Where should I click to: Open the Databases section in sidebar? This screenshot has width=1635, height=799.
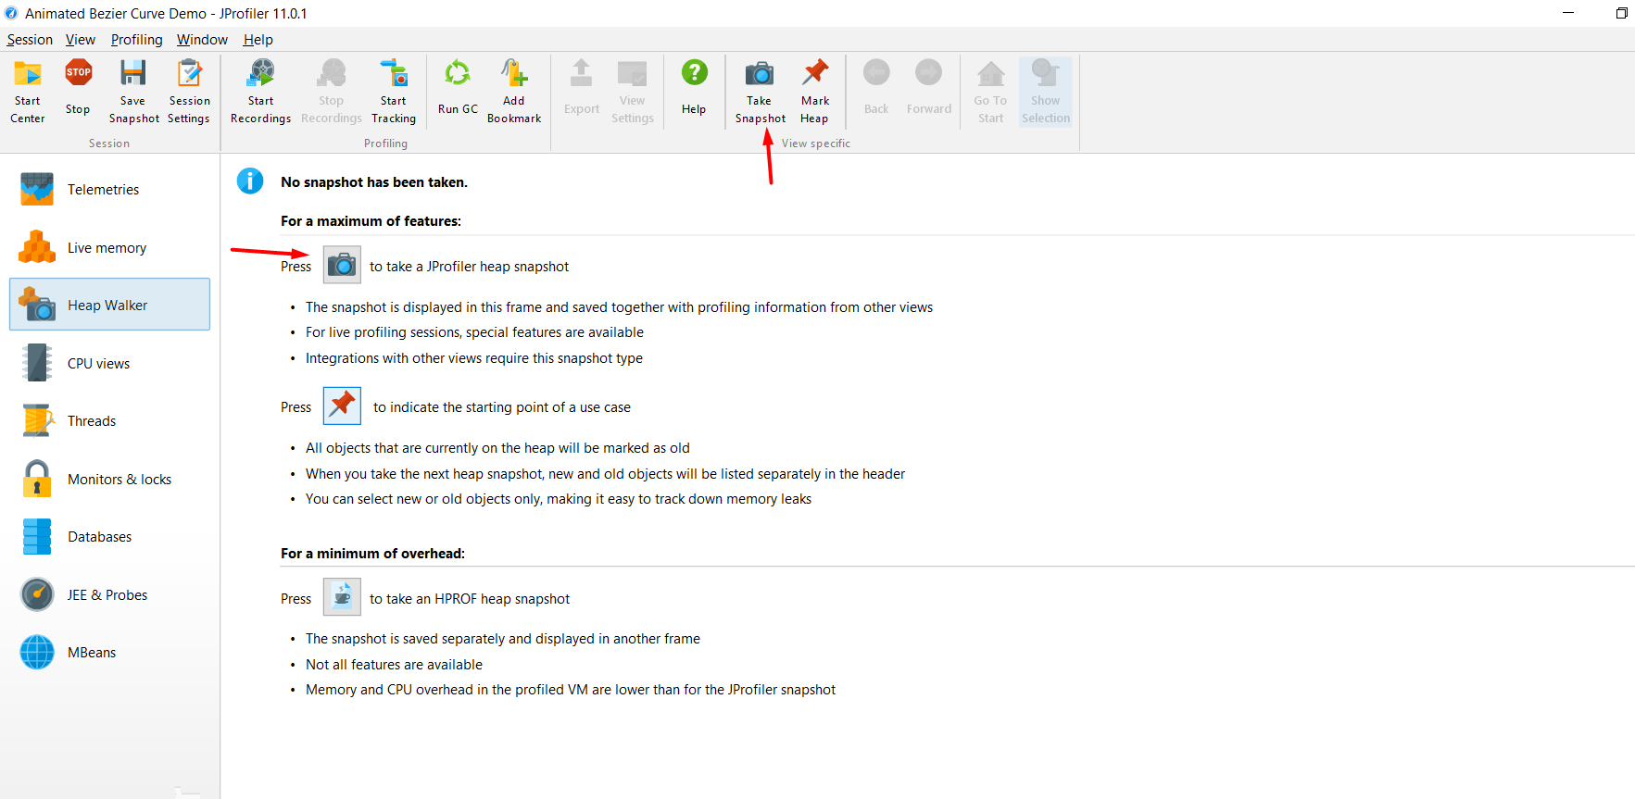click(110, 537)
